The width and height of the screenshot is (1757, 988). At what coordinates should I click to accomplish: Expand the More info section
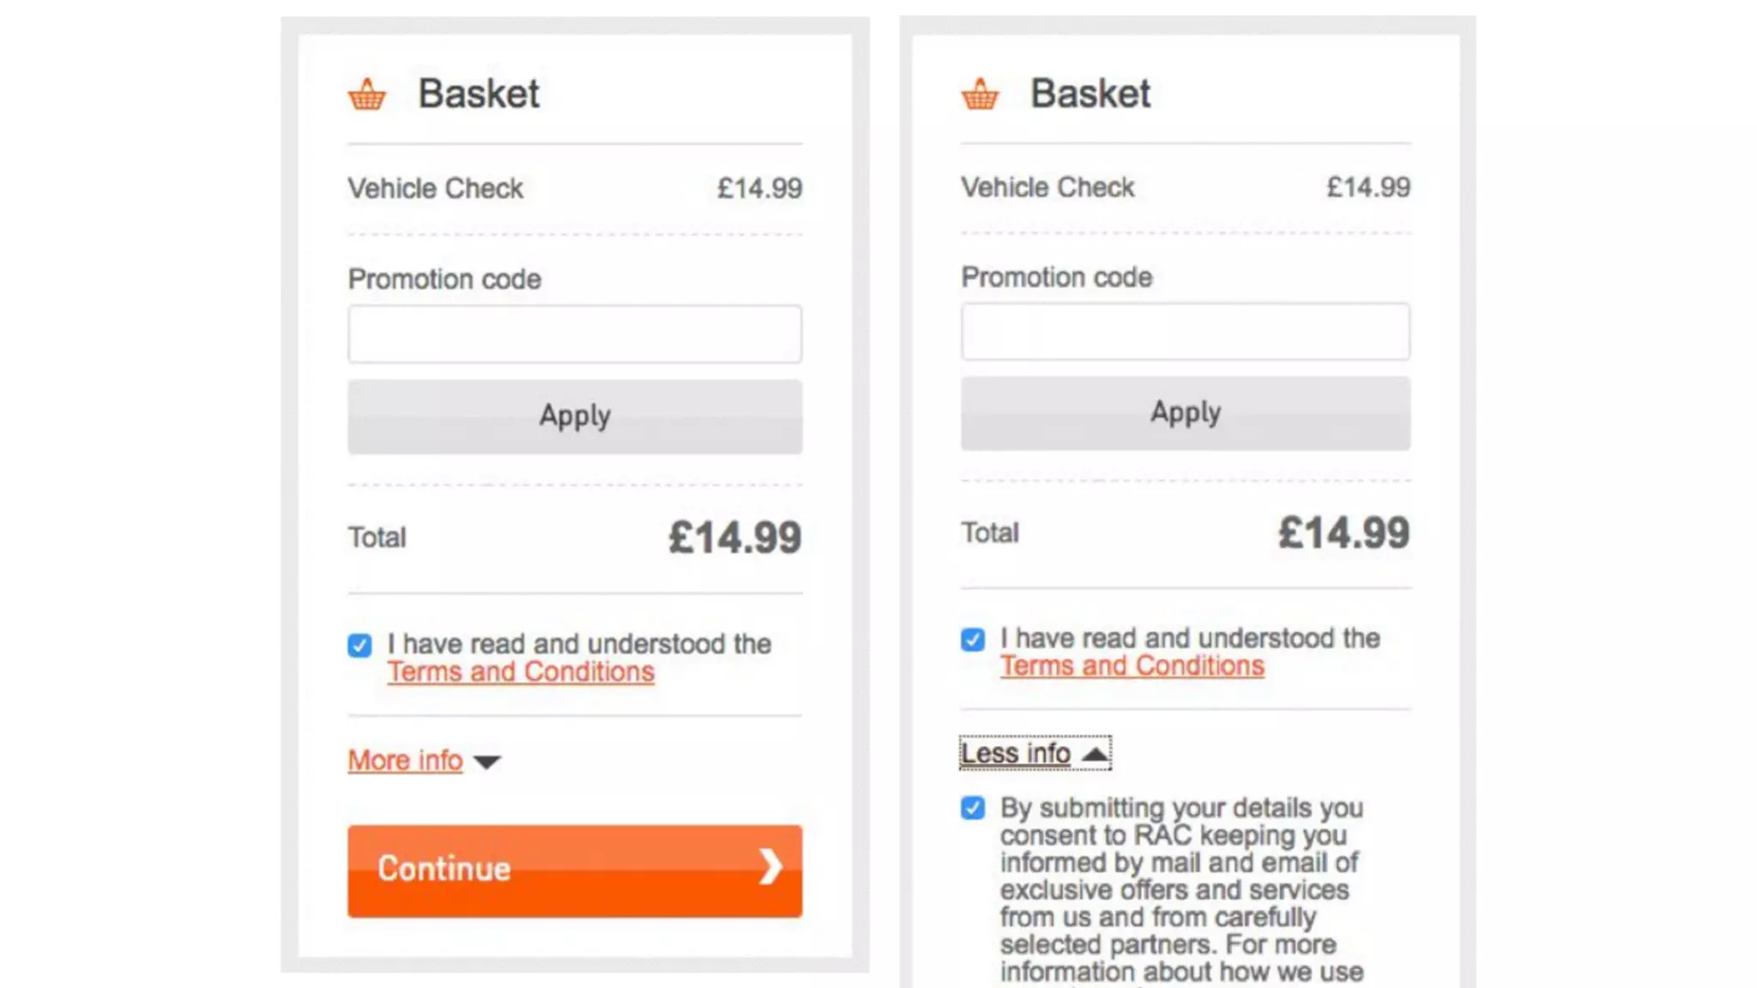[x=406, y=761]
